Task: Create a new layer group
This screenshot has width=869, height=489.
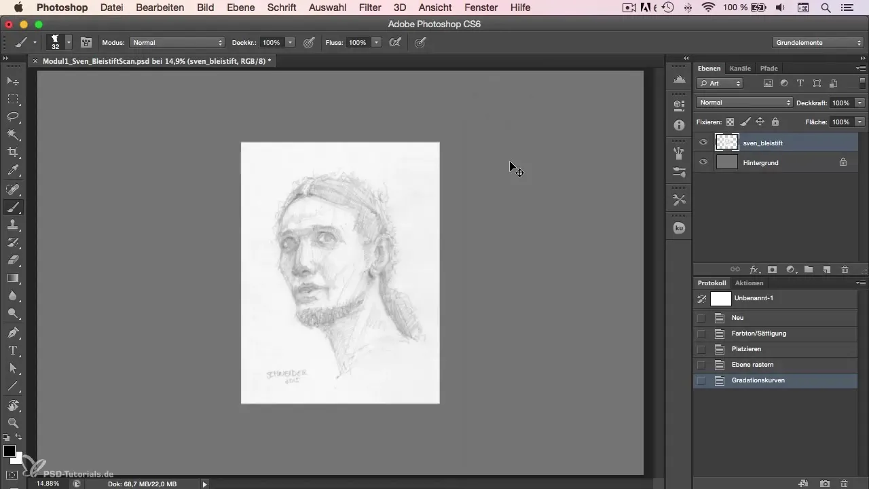Action: click(809, 270)
